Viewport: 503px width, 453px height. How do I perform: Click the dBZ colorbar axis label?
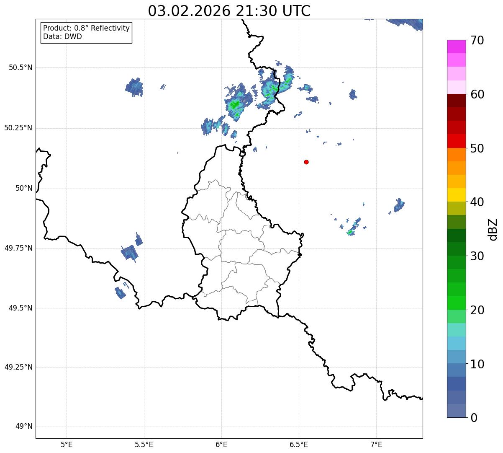(x=493, y=229)
